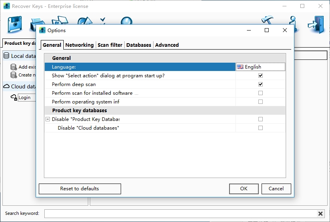The height and width of the screenshot is (222, 330).
Task: Click the printer icon in main toolbar
Action: [x=38, y=25]
